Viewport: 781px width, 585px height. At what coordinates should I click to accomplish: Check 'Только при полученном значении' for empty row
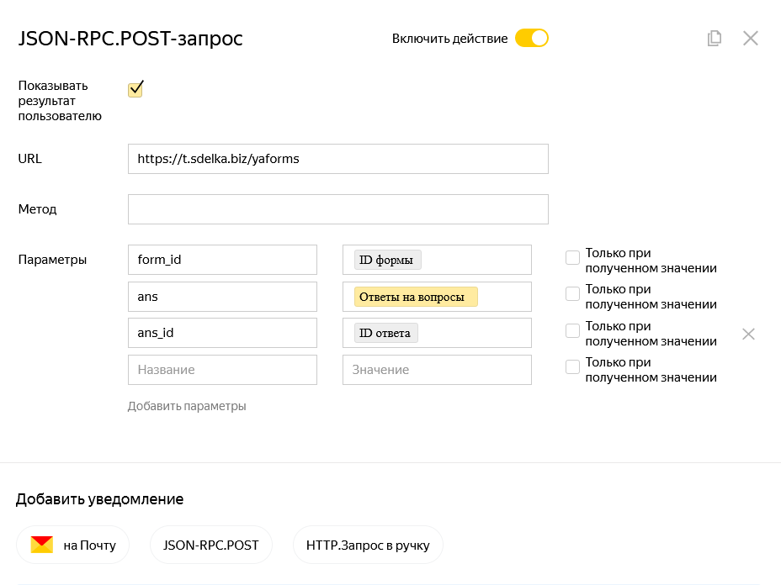coord(572,366)
